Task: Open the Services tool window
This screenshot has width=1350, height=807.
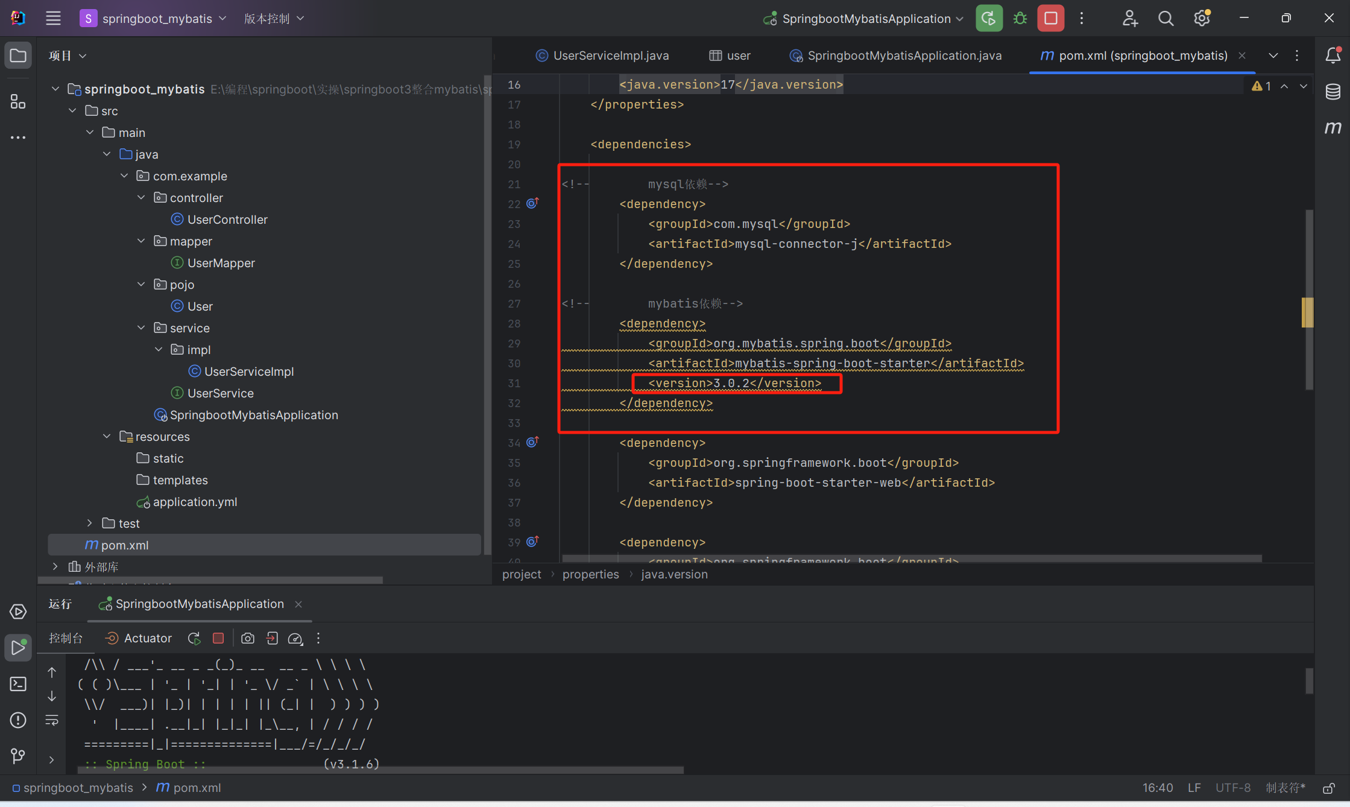Action: point(18,612)
